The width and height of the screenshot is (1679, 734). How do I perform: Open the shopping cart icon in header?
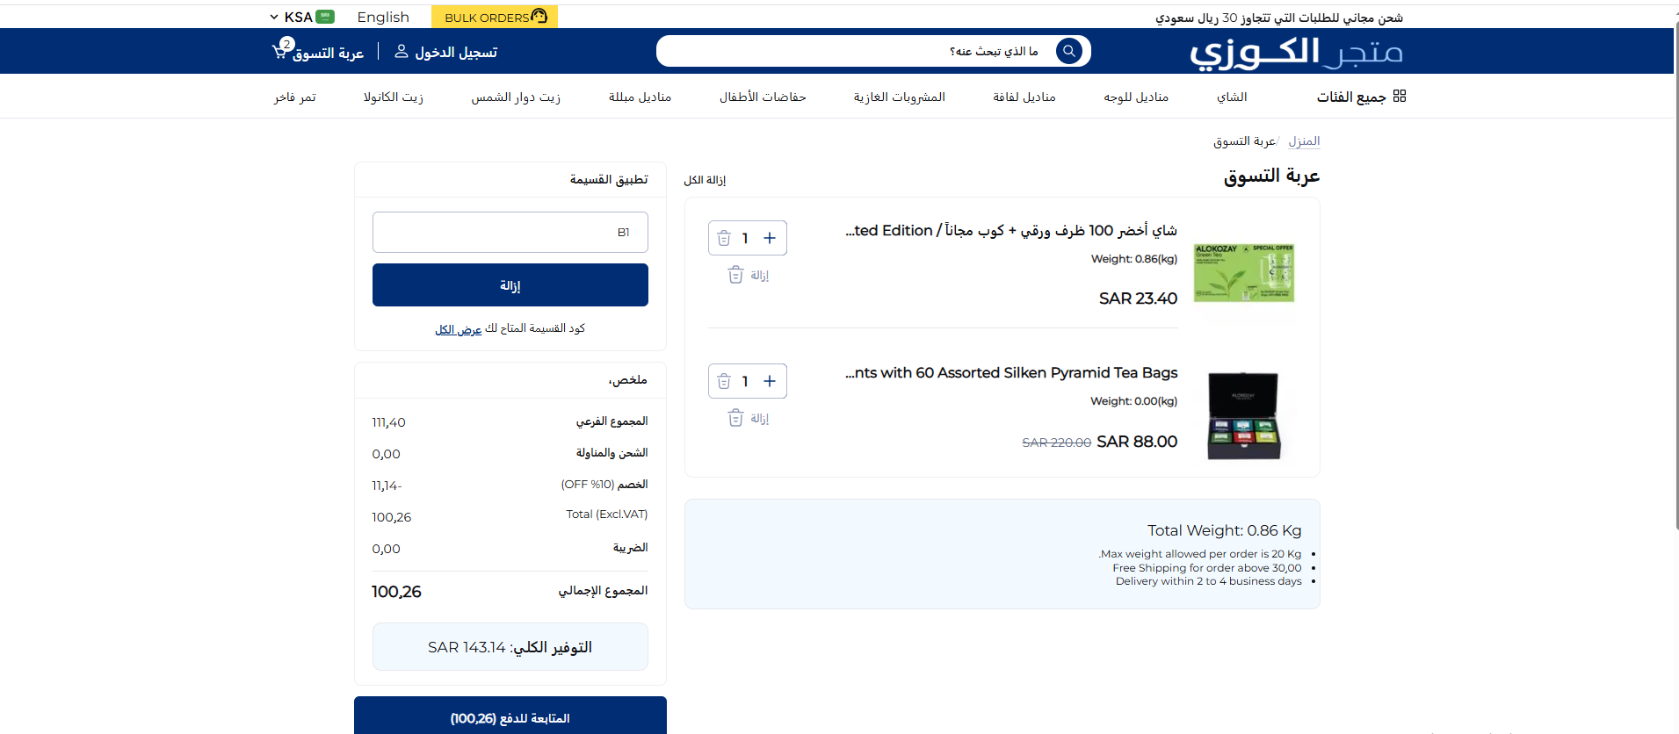pos(281,51)
